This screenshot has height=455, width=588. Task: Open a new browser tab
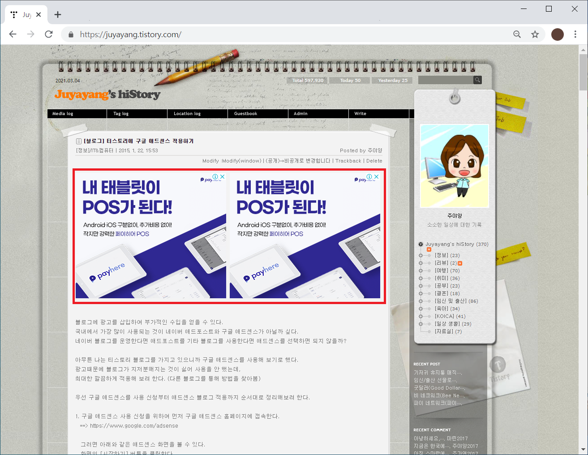click(58, 14)
